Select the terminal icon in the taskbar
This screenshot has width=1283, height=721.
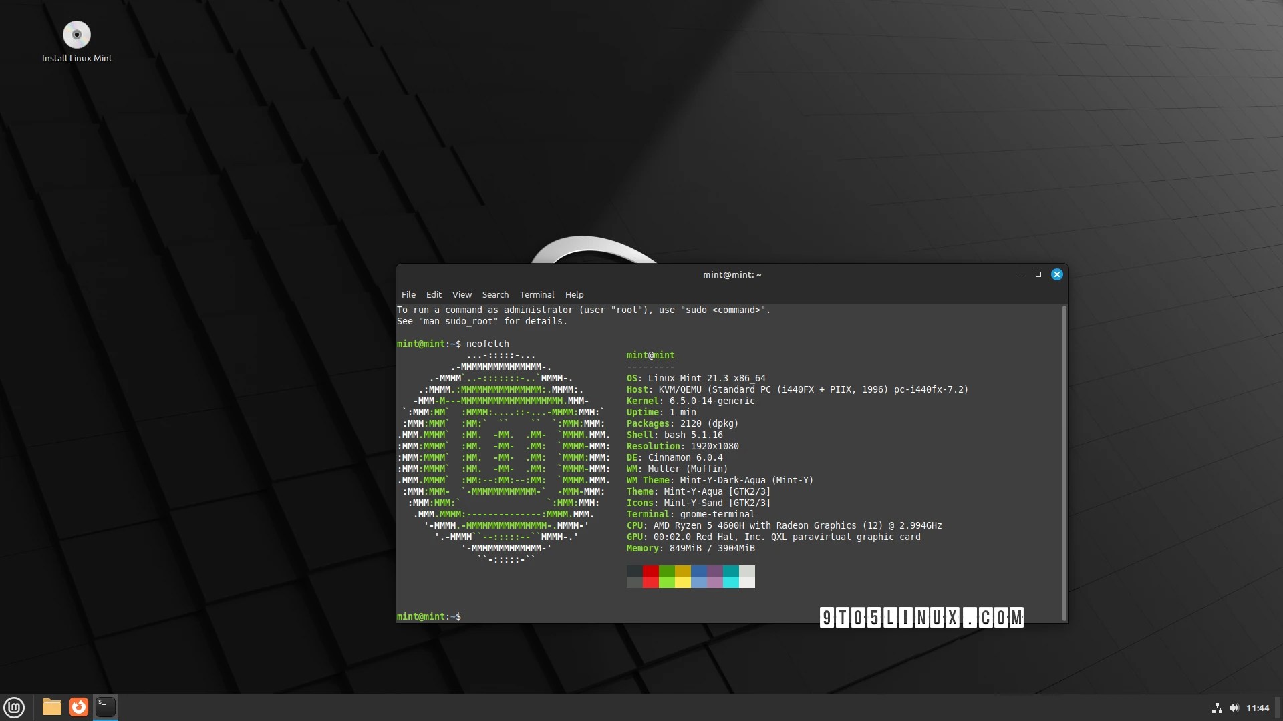(105, 707)
